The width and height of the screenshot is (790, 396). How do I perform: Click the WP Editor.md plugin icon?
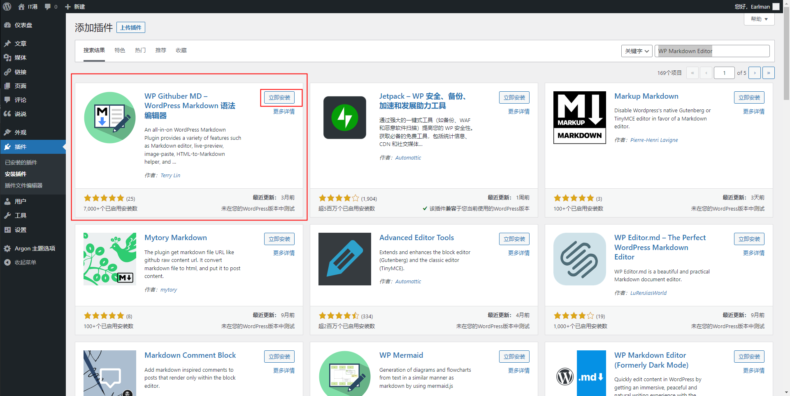pyautogui.click(x=580, y=259)
